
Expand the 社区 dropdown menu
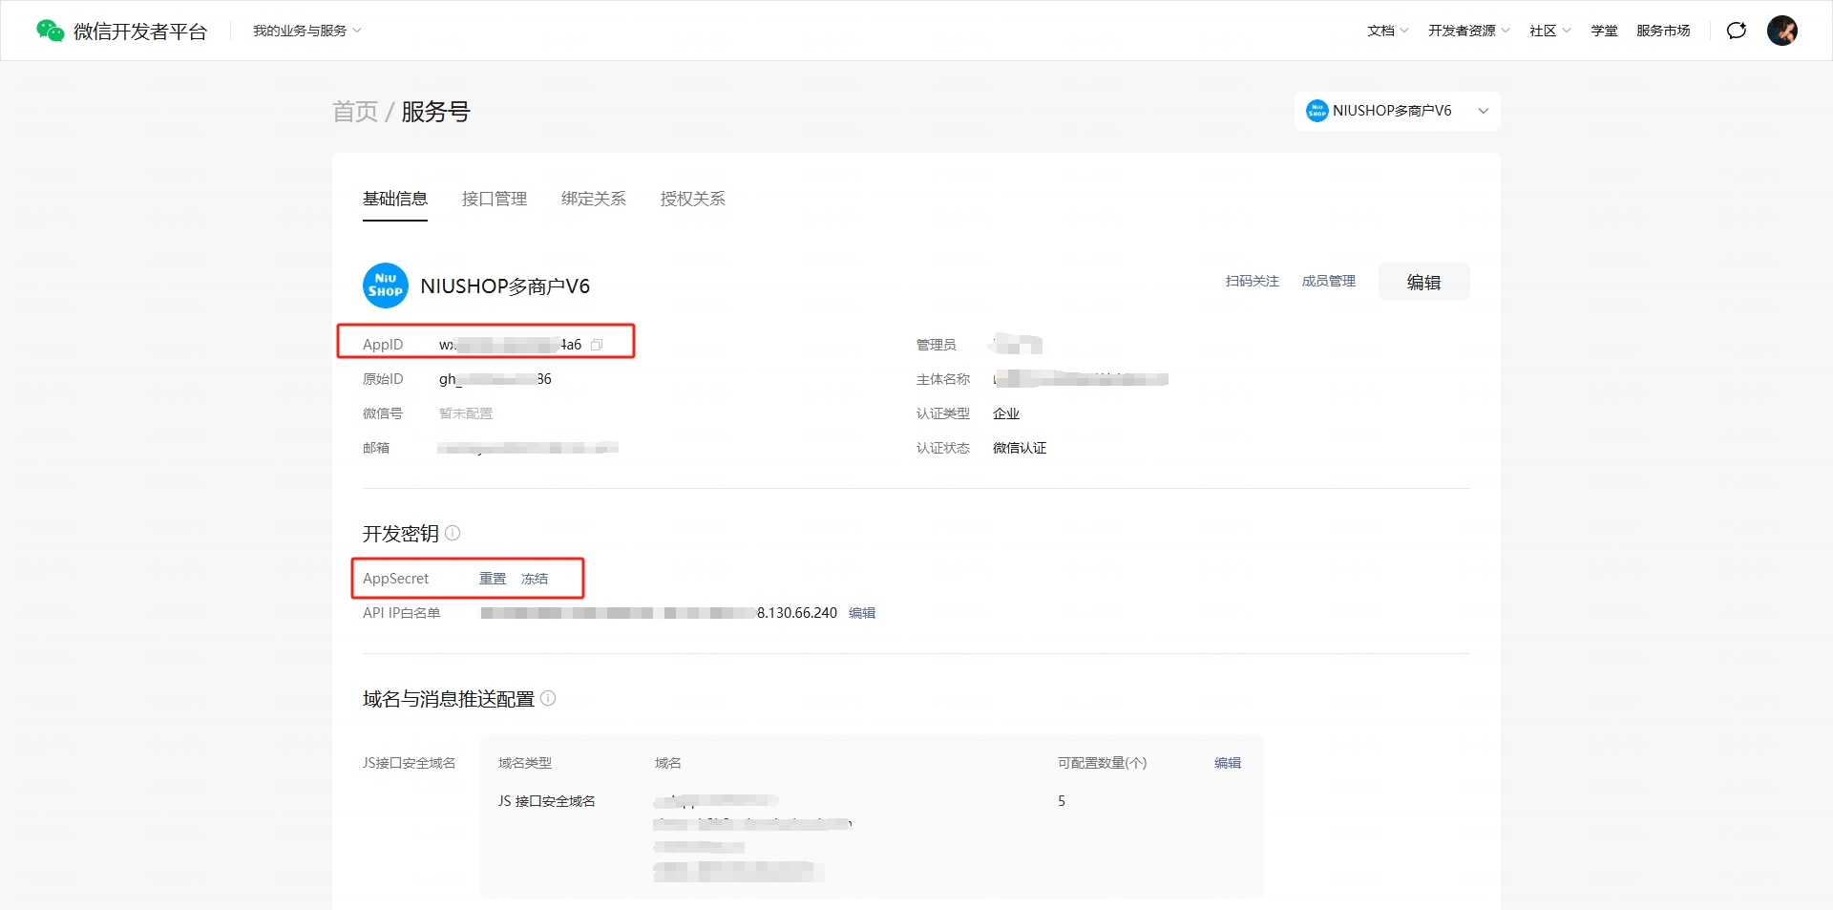pyautogui.click(x=1549, y=31)
